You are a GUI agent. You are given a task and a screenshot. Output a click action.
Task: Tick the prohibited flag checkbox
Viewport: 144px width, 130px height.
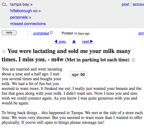[29, 33]
